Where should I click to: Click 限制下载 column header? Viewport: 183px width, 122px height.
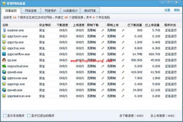tap(93, 25)
